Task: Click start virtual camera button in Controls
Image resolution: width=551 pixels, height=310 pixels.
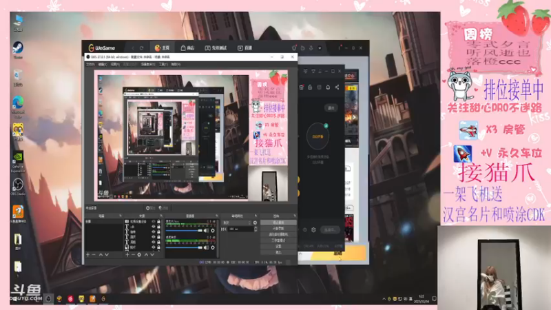Action: tap(278, 234)
